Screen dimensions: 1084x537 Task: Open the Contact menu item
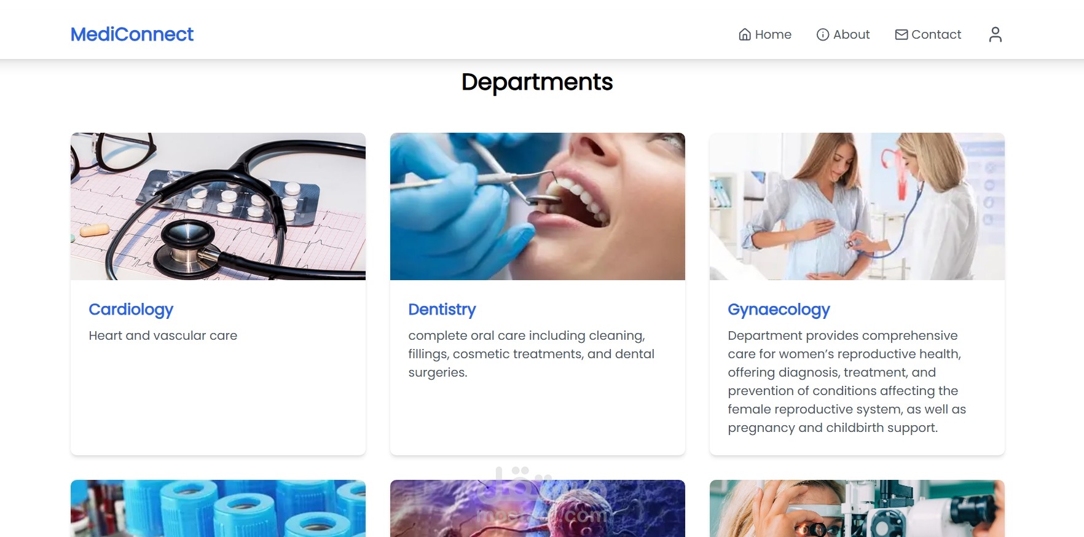pyautogui.click(x=928, y=34)
